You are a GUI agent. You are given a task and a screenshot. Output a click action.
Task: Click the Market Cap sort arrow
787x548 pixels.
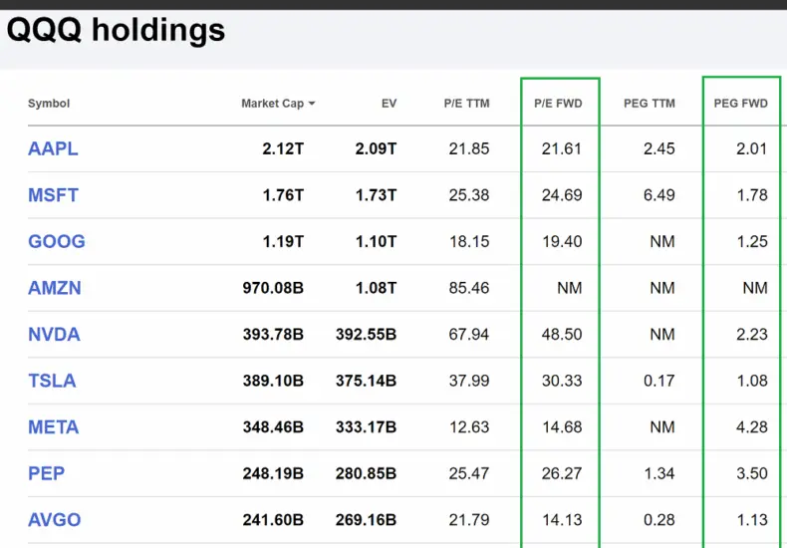(x=312, y=104)
